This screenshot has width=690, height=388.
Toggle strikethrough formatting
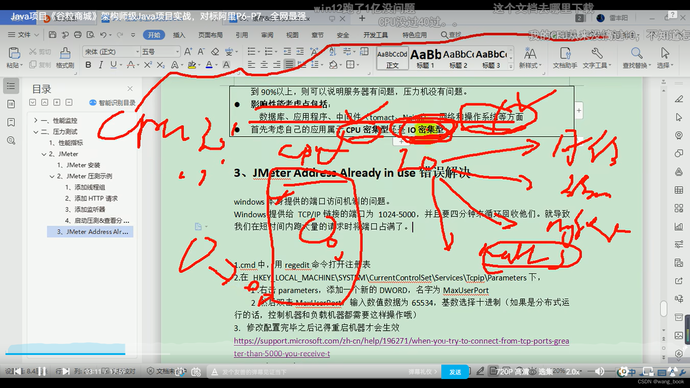click(x=131, y=65)
